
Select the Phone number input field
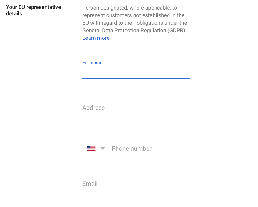point(151,149)
